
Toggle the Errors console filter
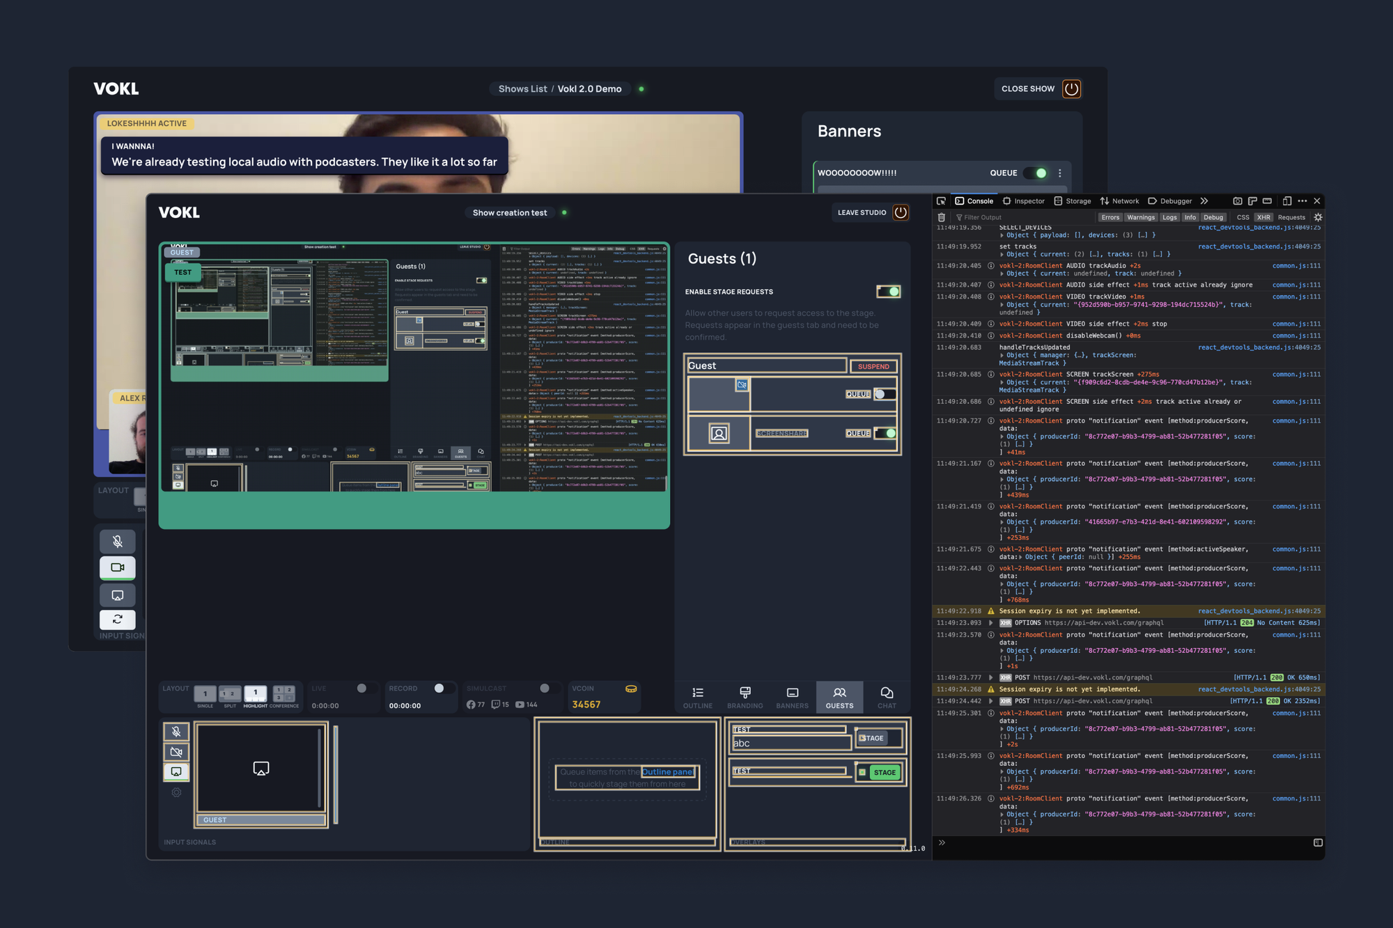[1110, 217]
